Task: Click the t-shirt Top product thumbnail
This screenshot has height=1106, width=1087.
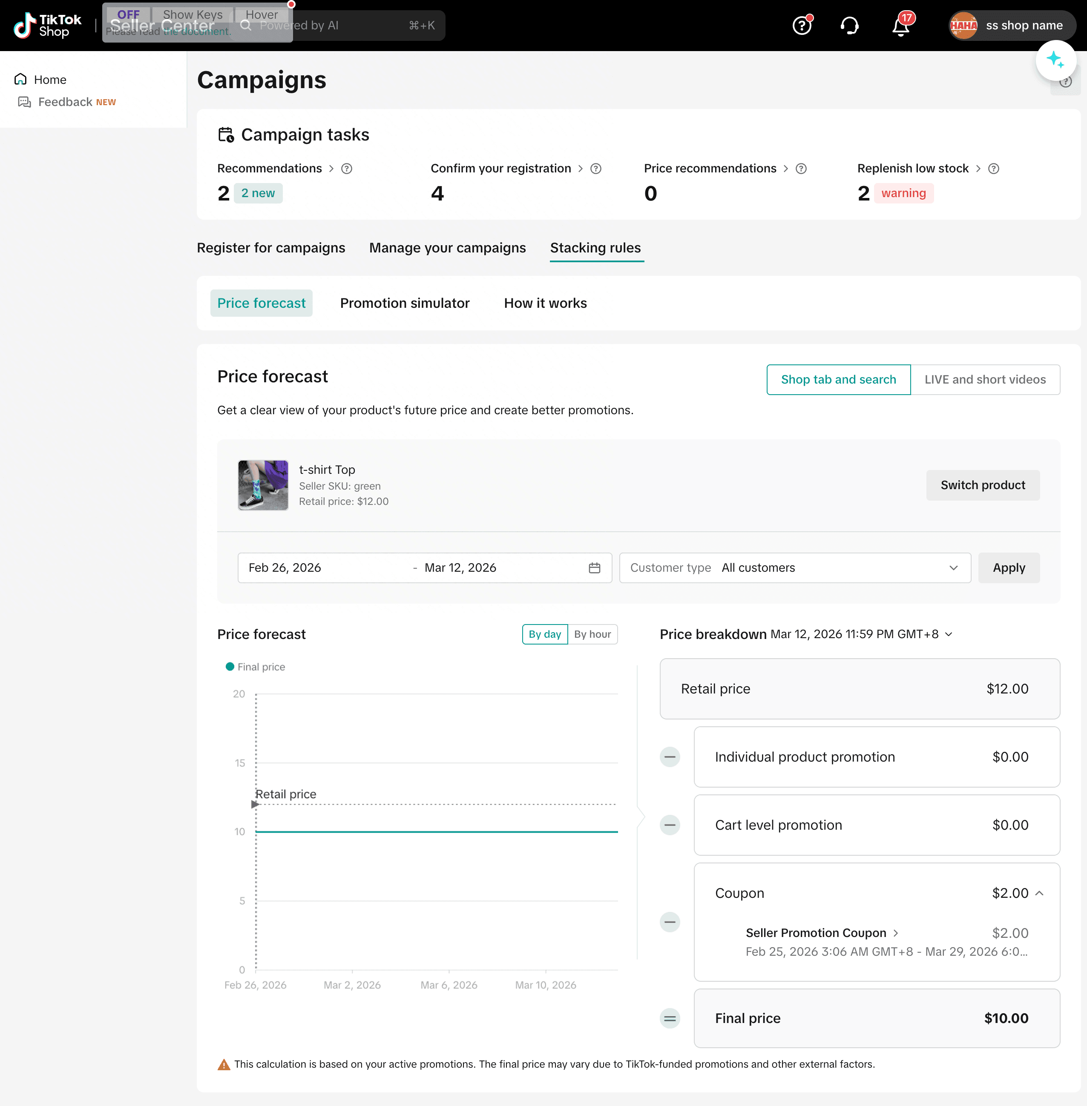Action: coord(263,485)
